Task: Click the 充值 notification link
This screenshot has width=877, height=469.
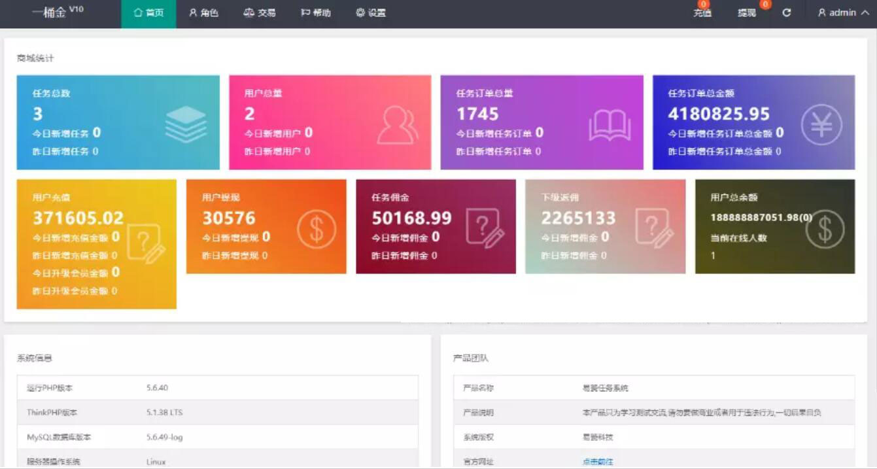Action: [702, 13]
